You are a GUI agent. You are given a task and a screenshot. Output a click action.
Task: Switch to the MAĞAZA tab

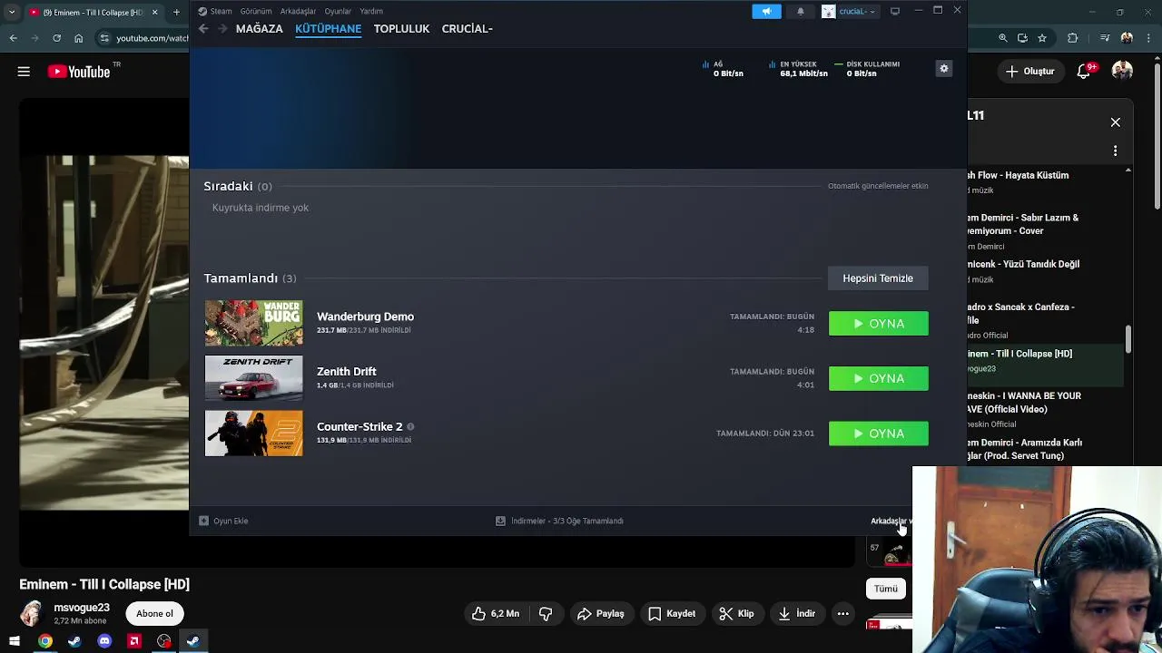tap(259, 29)
